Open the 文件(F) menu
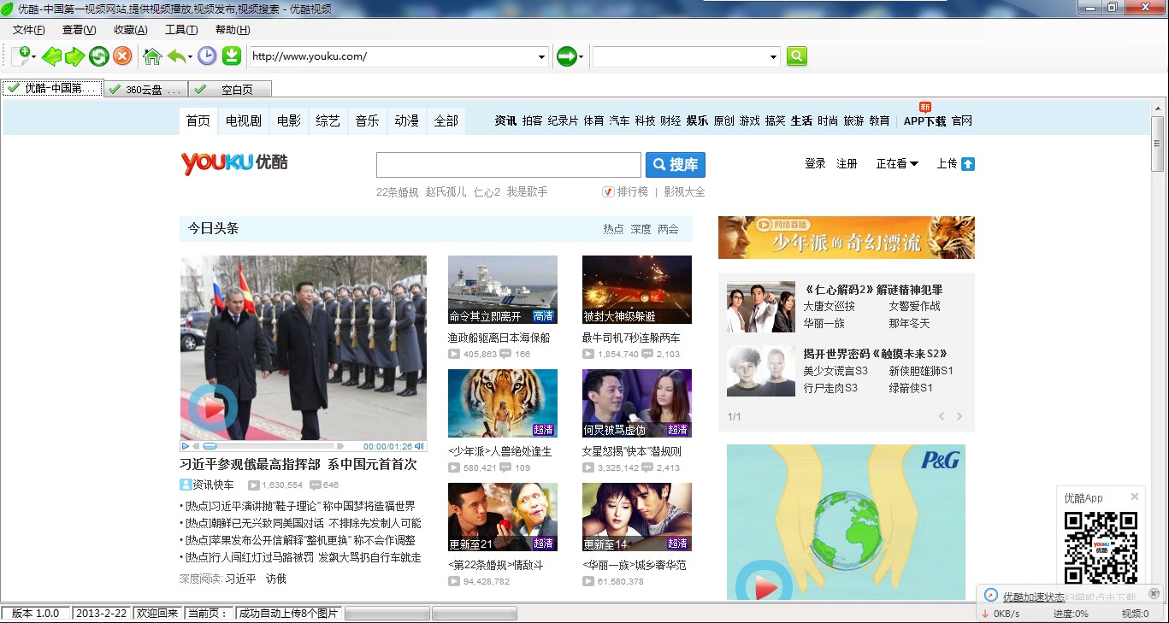The width and height of the screenshot is (1169, 623). (x=29, y=30)
